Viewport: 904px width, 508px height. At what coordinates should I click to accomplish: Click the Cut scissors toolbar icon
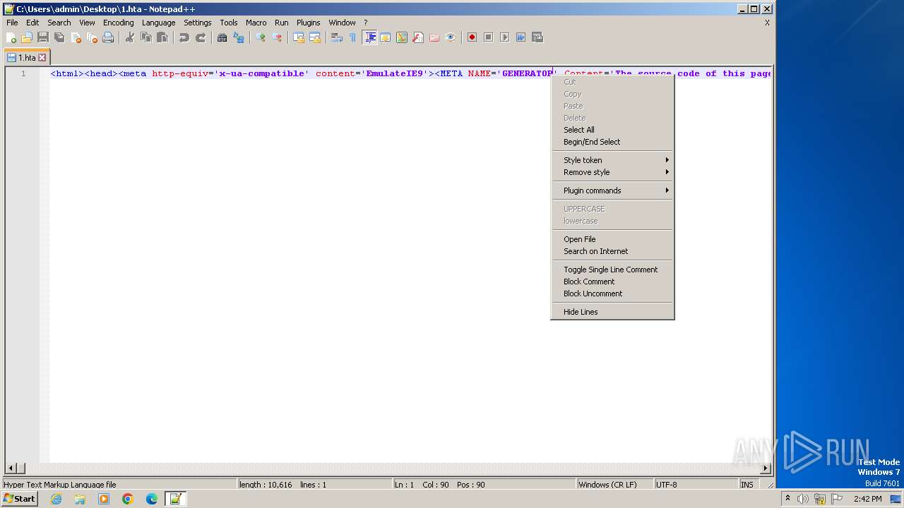click(130, 37)
